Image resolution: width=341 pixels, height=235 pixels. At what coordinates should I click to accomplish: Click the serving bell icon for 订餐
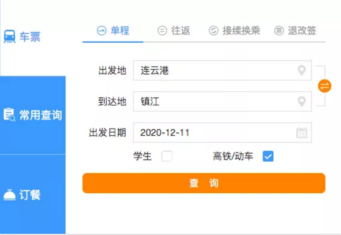point(10,195)
